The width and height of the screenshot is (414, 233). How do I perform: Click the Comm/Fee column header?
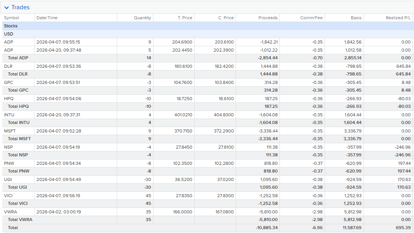pos(311,18)
